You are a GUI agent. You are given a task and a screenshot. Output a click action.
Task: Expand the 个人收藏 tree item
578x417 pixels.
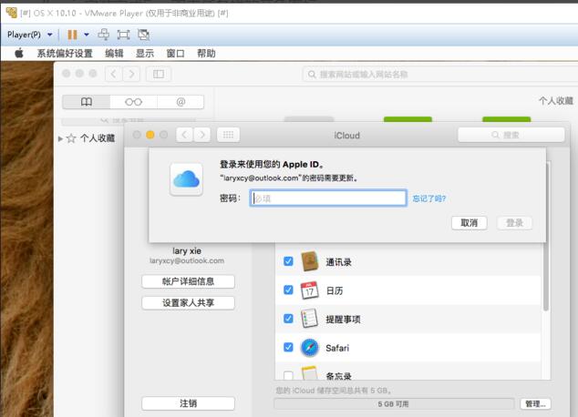[x=61, y=138]
